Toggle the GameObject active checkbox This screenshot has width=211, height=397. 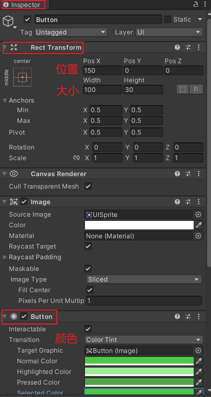(x=28, y=20)
